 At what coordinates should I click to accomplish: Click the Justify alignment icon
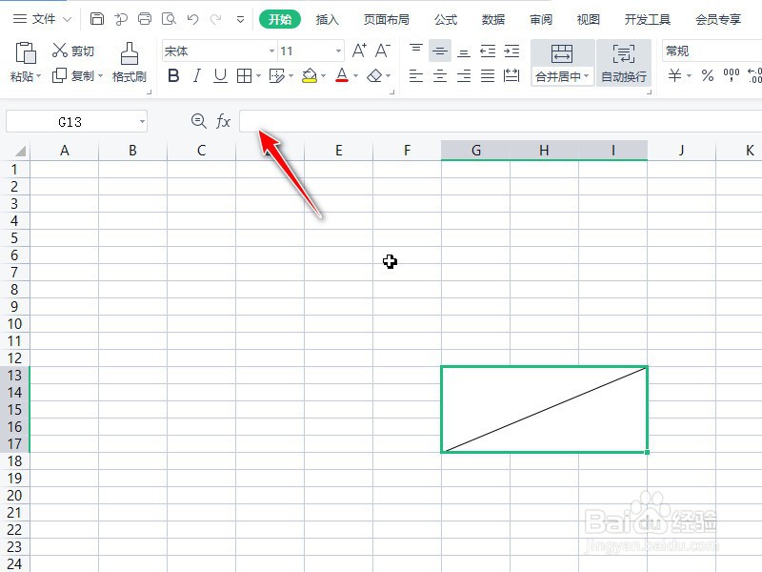click(x=488, y=76)
